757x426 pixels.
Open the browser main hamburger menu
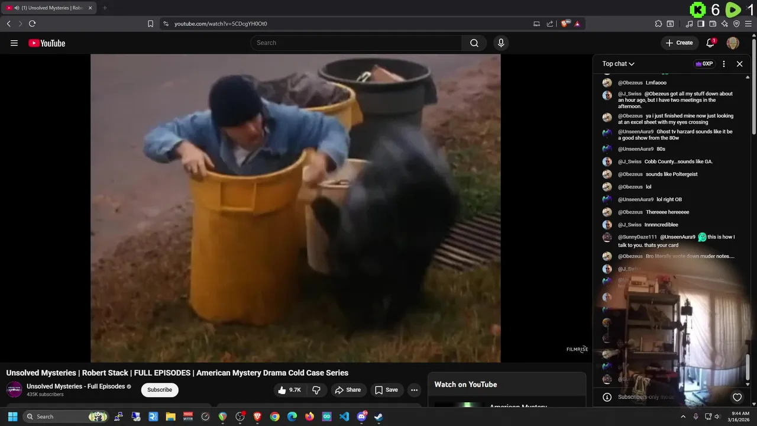pos(748,24)
